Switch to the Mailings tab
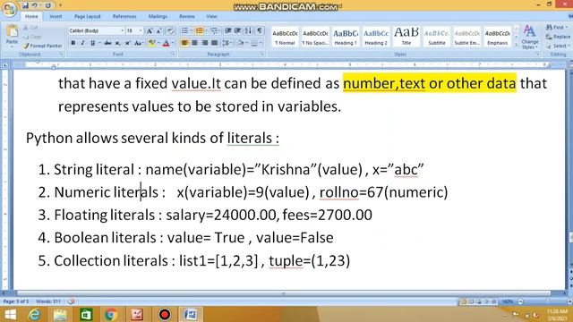The height and width of the screenshot is (322, 573). [158, 16]
